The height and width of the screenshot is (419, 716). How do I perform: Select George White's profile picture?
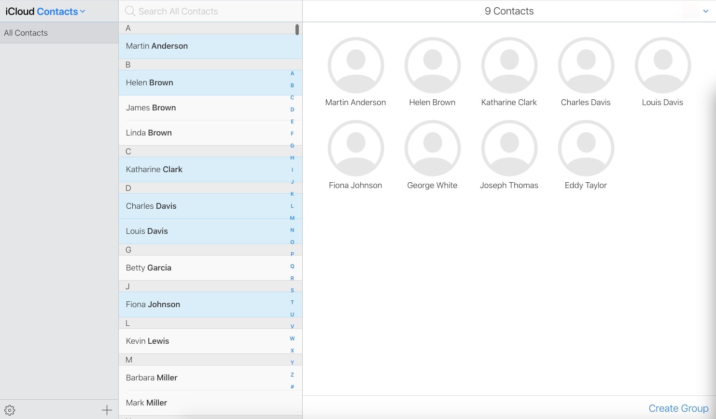433,149
